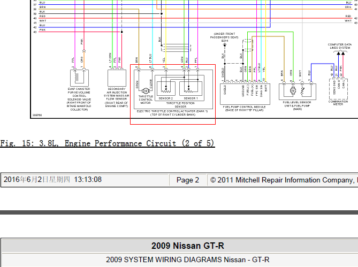358x267 pixels.
Task: Click the 'SENSOR 1' label
Action: point(191,98)
